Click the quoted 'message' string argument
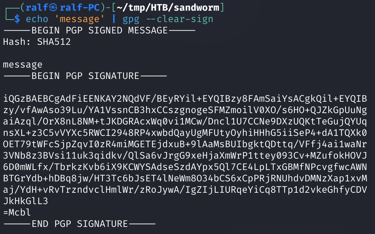The width and height of the screenshot is (375, 234). click(80, 19)
